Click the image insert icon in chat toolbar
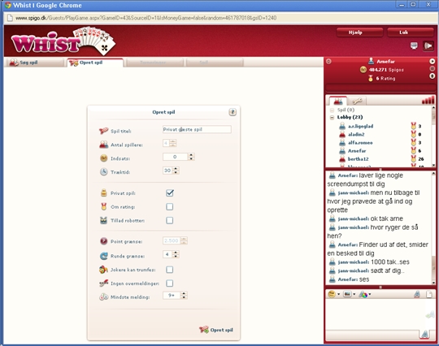The height and width of the screenshot is (346, 439). pos(347,294)
